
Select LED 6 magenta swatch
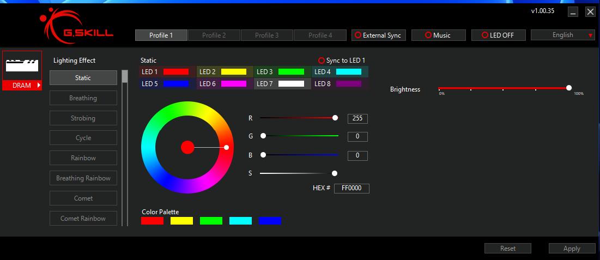(234, 83)
